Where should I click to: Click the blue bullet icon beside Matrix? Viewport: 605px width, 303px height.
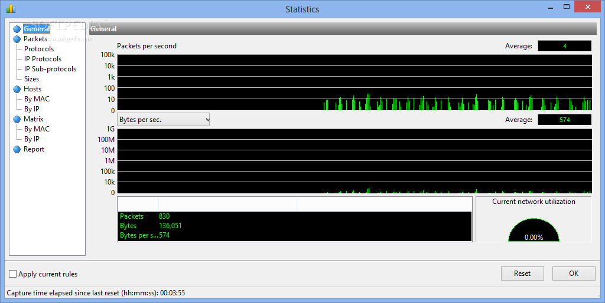[x=17, y=119]
